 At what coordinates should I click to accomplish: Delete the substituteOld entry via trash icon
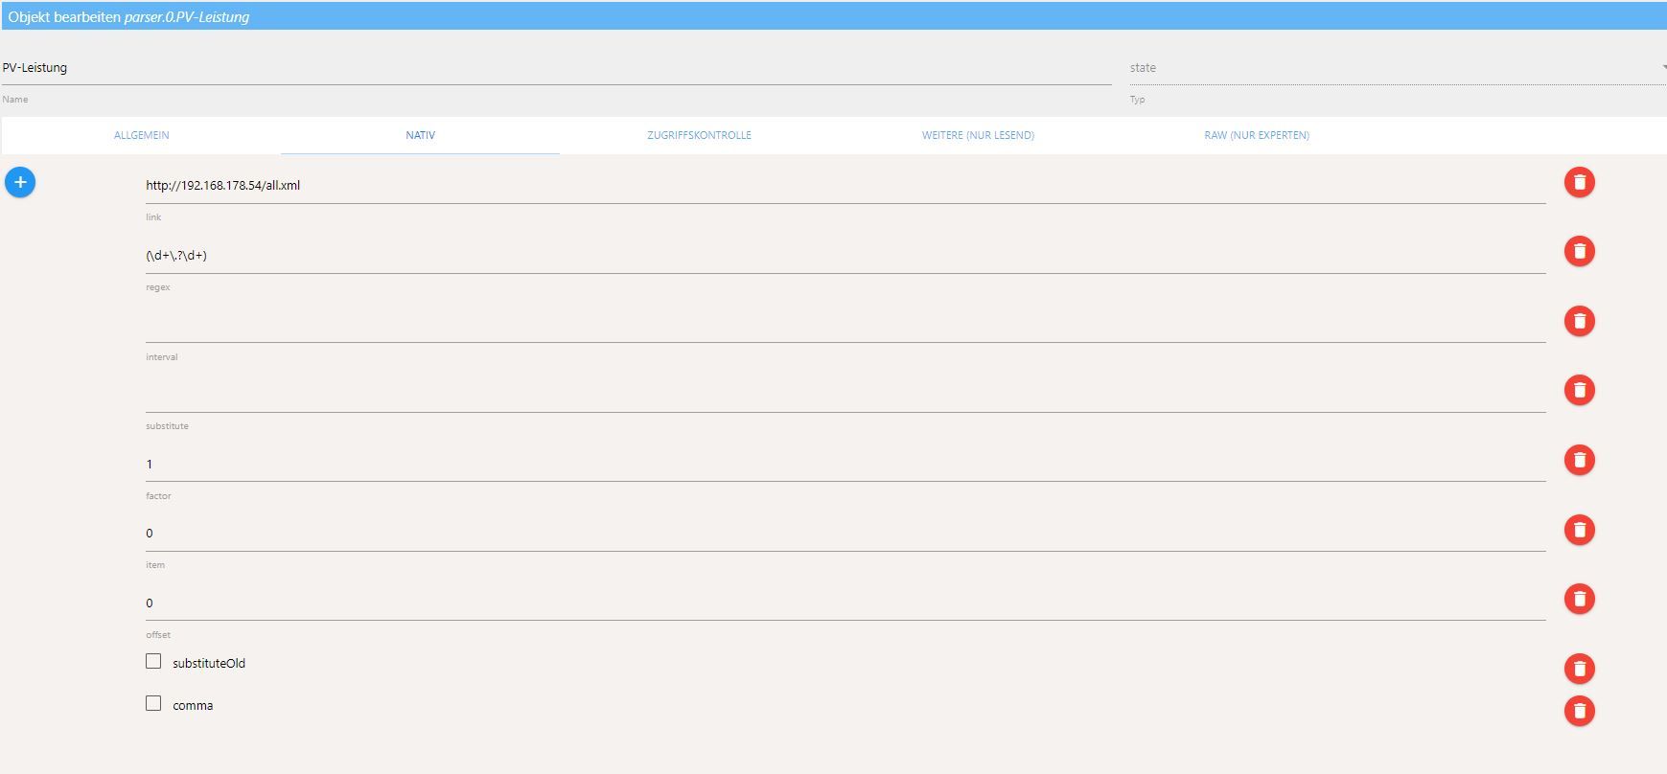(x=1579, y=669)
